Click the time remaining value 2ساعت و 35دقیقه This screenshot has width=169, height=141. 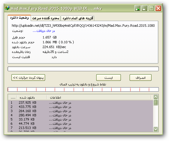tap(55, 52)
